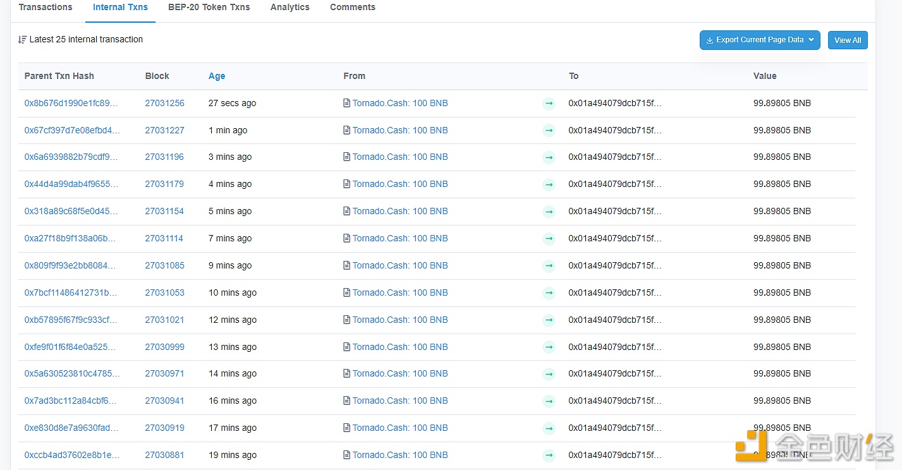The height and width of the screenshot is (470, 902).
Task: Open parent txn hash 0x8b676d1990e1fc89…
Action: click(71, 103)
